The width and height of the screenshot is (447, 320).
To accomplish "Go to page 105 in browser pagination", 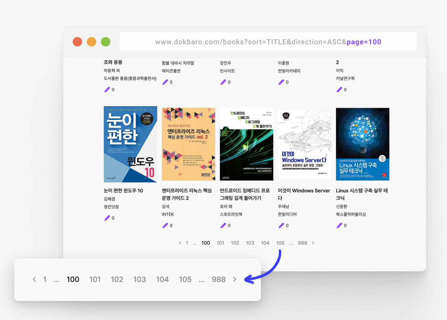I will 280,243.
